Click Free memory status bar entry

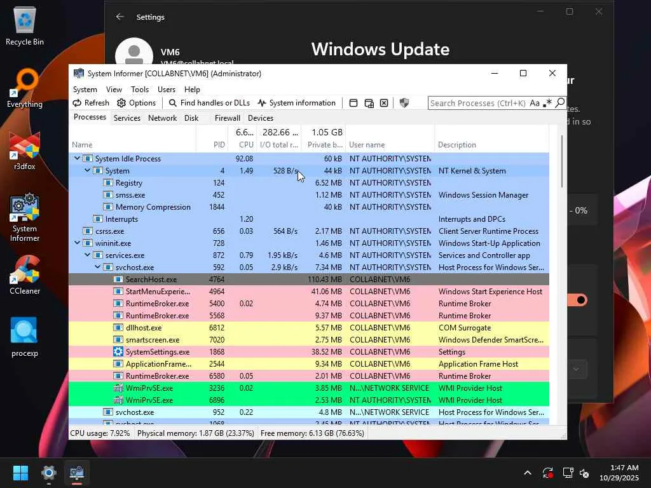click(x=312, y=433)
